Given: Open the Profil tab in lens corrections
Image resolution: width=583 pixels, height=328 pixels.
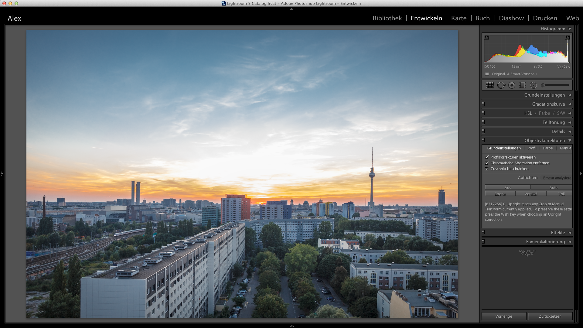Looking at the screenshot, I should click(x=532, y=148).
